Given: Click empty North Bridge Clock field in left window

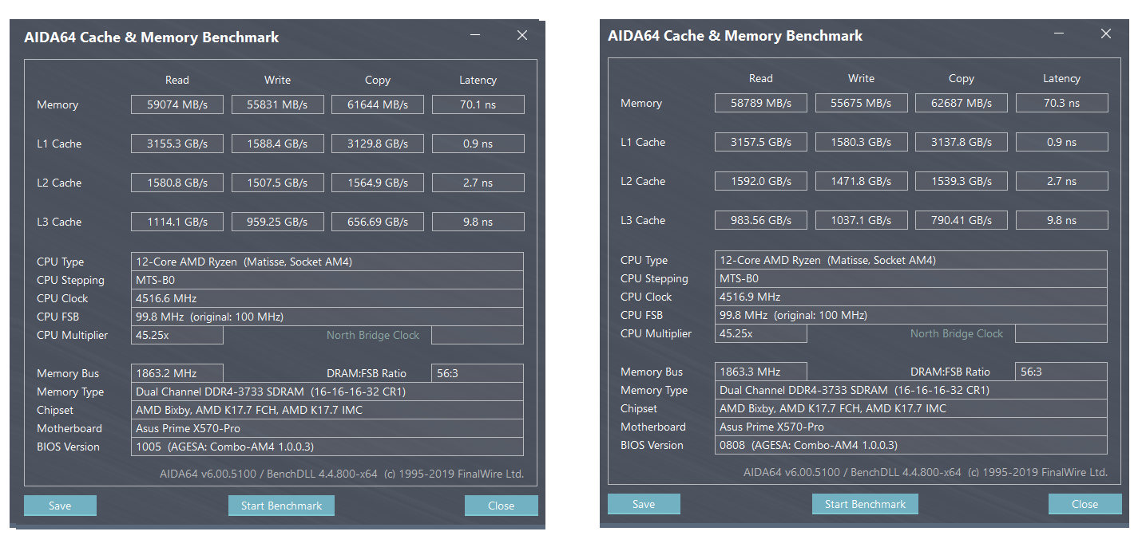Looking at the screenshot, I should [478, 335].
